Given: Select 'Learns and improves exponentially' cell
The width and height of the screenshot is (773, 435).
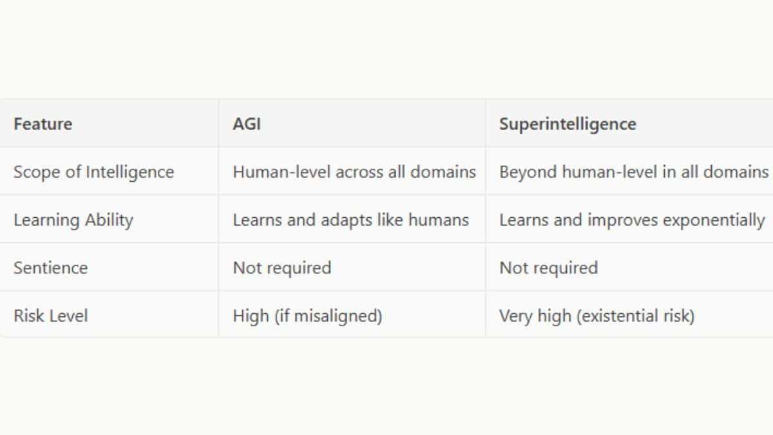Looking at the screenshot, I should 631,220.
